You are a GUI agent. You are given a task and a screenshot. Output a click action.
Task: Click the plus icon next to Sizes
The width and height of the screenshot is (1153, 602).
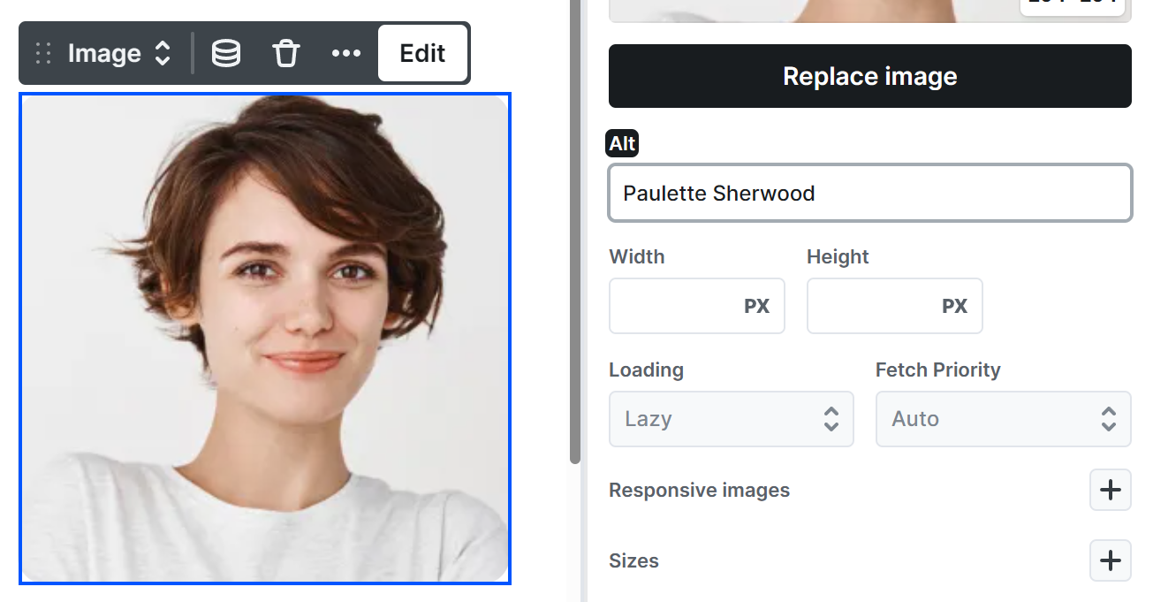[x=1110, y=560]
